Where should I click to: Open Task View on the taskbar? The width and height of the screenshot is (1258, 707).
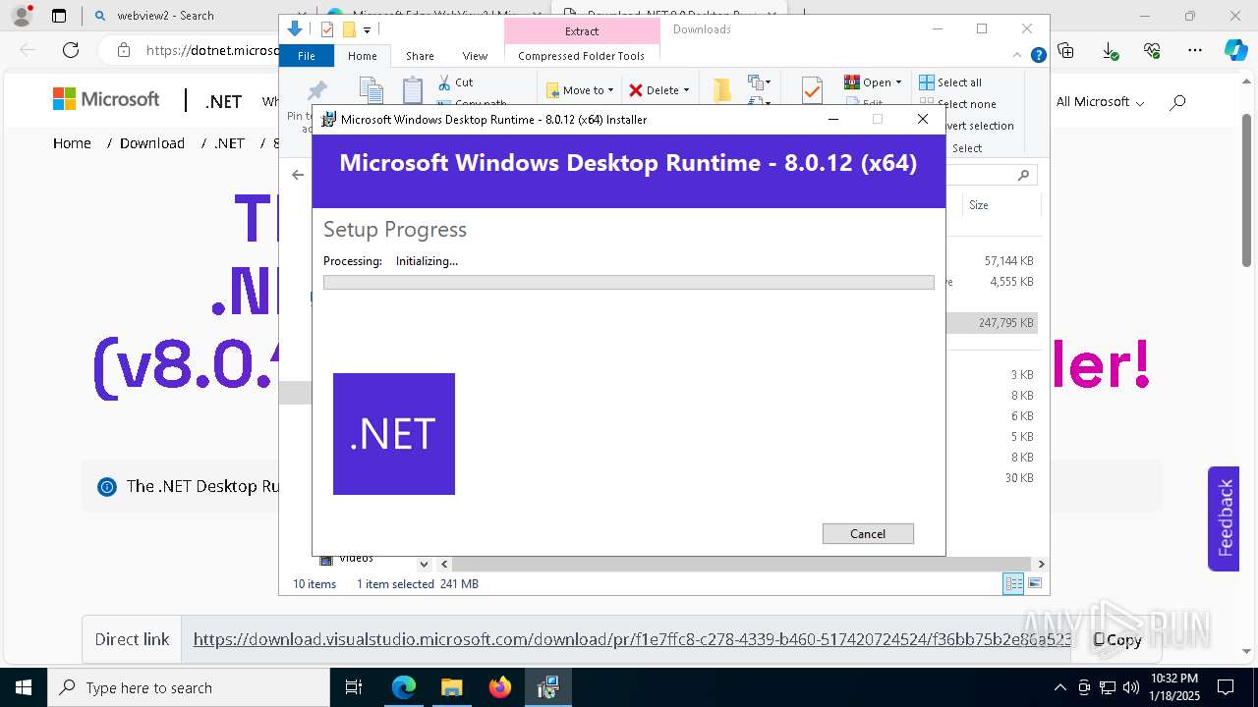[354, 687]
